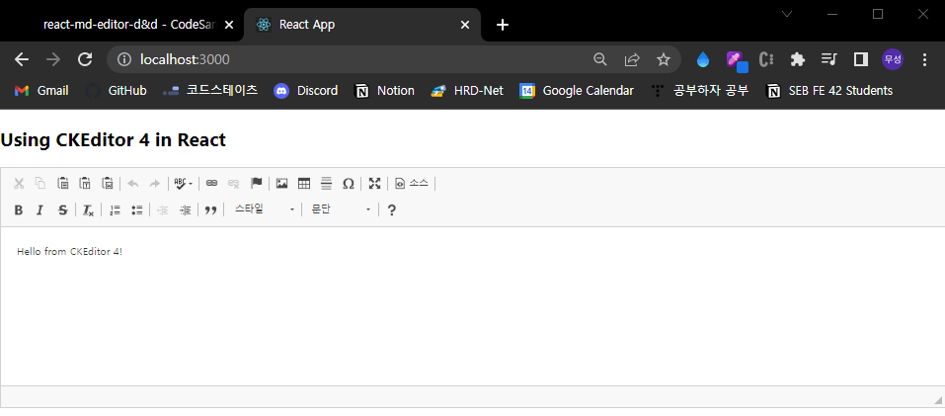This screenshot has height=416, width=945.
Task: Close the React App tab
Action: (465, 25)
